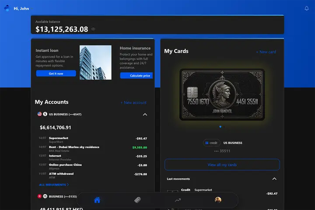Open the Supermarket -$92.47 transaction
This screenshot has height=210, width=315.
pos(93,140)
